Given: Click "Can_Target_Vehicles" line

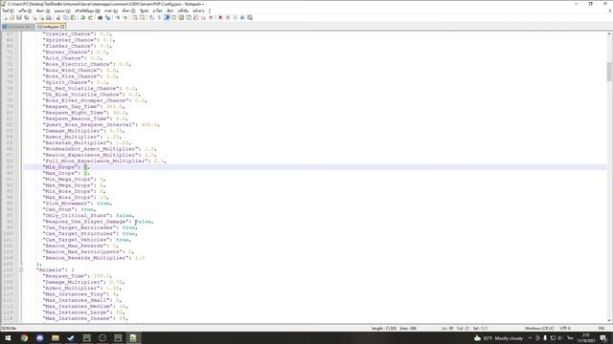Looking at the screenshot, I should coord(86,240).
